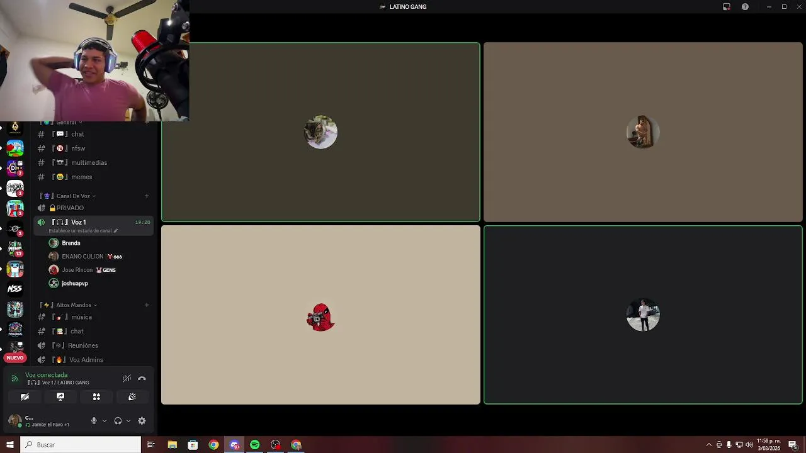Start an activity with the four-squares icon
Viewport: 806px width, 453px height.
click(96, 397)
